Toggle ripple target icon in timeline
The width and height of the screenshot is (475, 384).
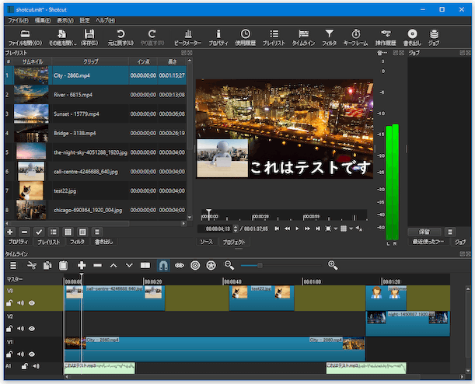tap(195, 266)
